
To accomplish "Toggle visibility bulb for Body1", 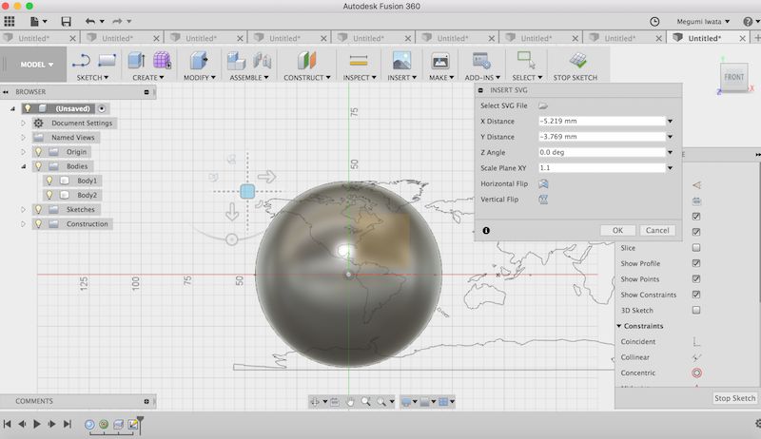I will (x=49, y=181).
